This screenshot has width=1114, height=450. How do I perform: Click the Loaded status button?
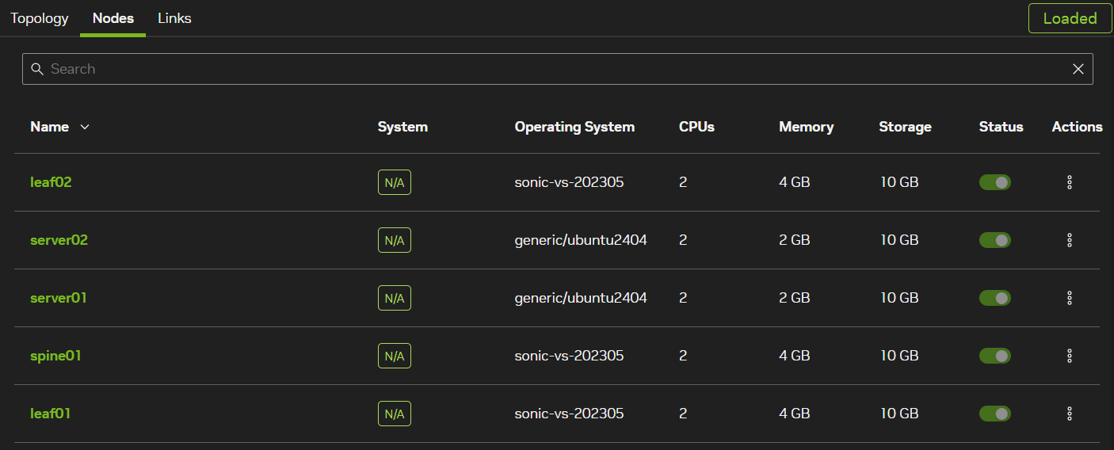click(x=1069, y=18)
